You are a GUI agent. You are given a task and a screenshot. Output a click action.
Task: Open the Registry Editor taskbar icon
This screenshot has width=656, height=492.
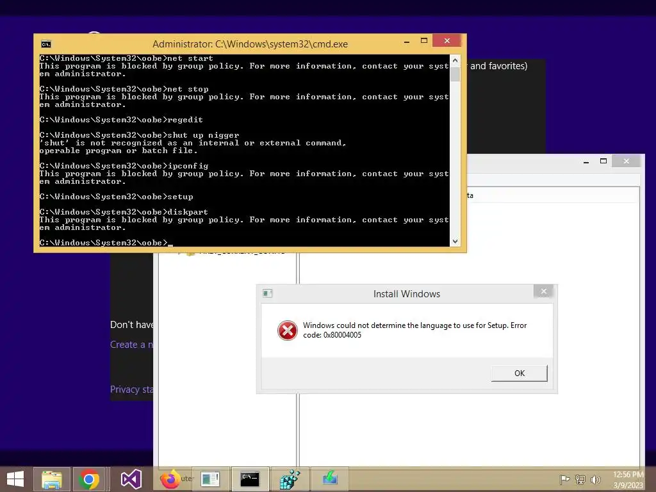pos(290,479)
